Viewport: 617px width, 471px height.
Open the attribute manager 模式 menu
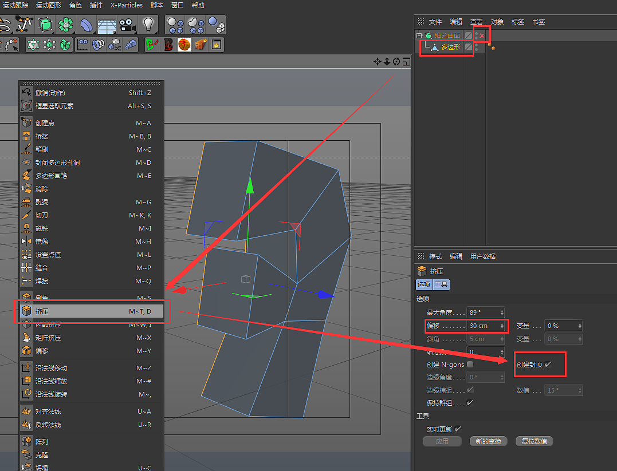click(435, 256)
